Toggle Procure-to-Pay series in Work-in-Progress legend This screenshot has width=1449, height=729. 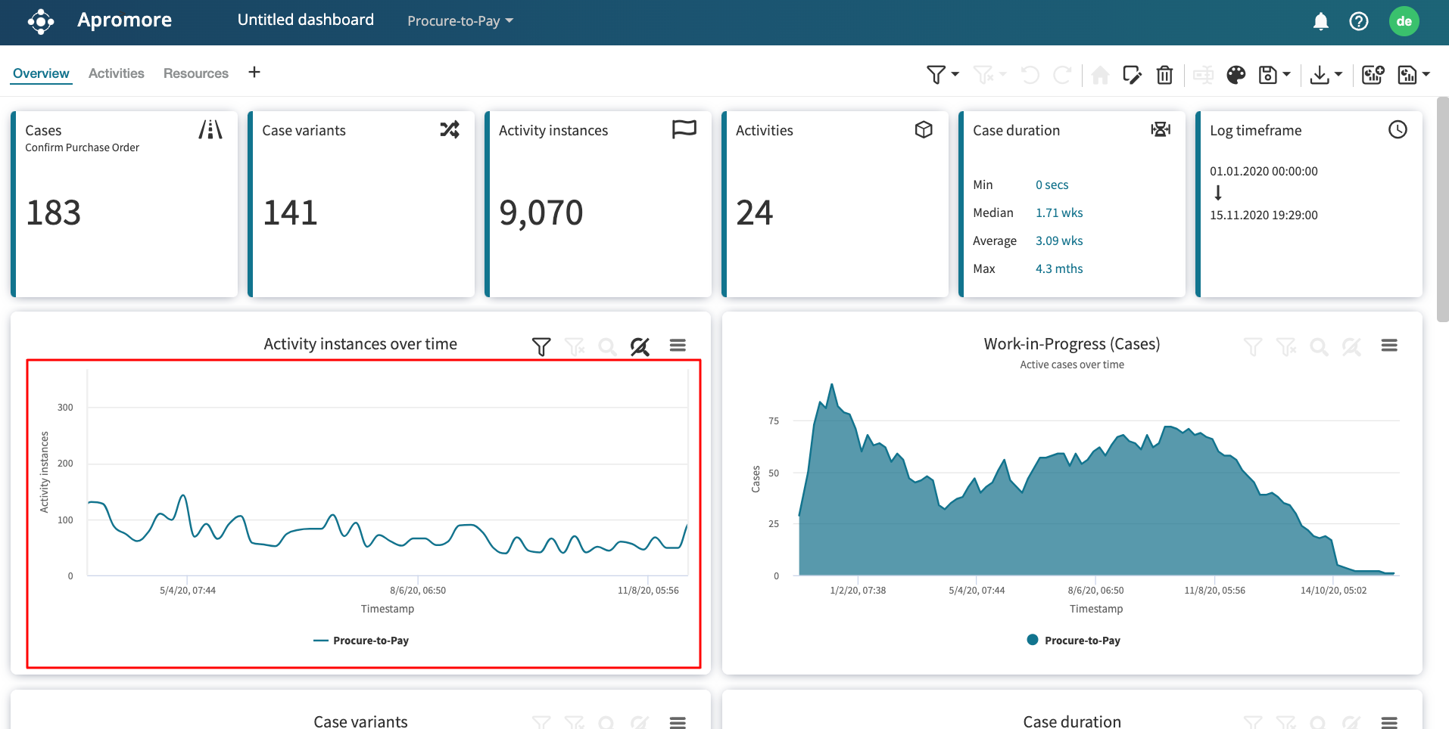click(1074, 641)
